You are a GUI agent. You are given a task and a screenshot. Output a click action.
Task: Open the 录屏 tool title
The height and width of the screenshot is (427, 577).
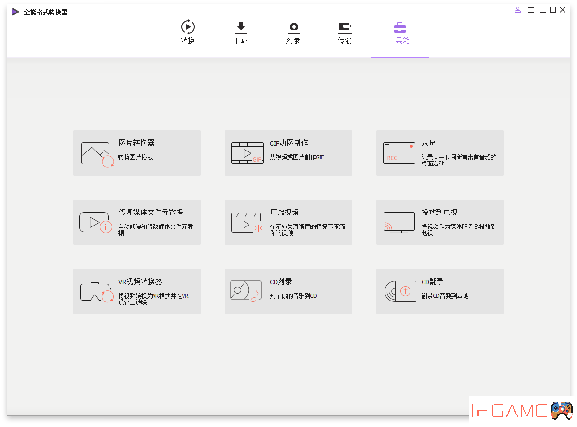click(x=429, y=143)
